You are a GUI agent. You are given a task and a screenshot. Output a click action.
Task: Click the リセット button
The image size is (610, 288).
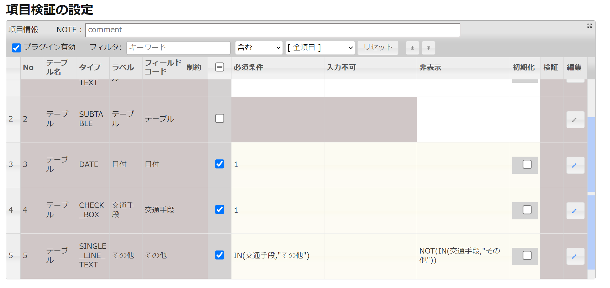pyautogui.click(x=378, y=48)
